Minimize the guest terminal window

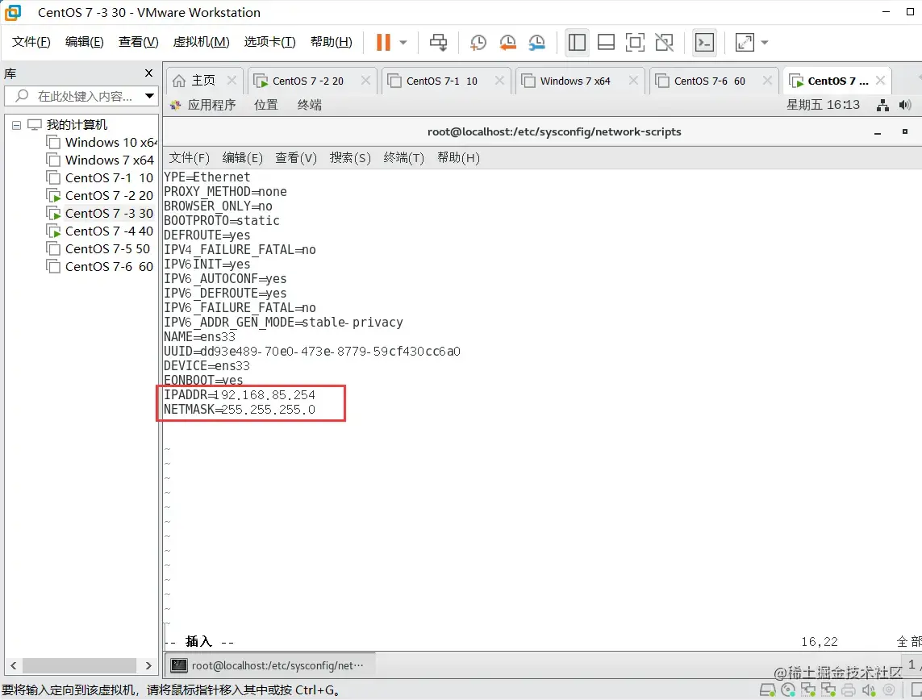878,133
